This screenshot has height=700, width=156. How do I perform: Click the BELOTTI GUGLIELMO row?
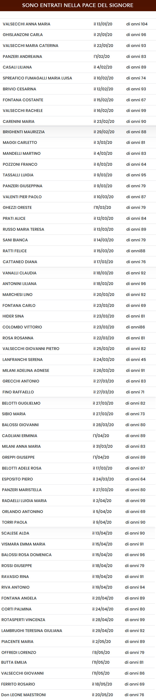click(78, 403)
